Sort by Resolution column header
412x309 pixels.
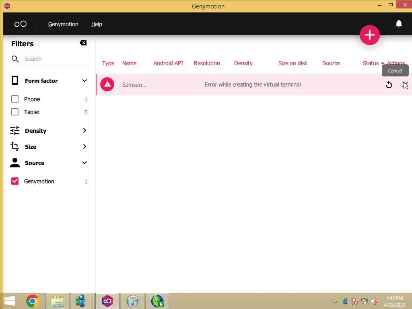pos(207,63)
